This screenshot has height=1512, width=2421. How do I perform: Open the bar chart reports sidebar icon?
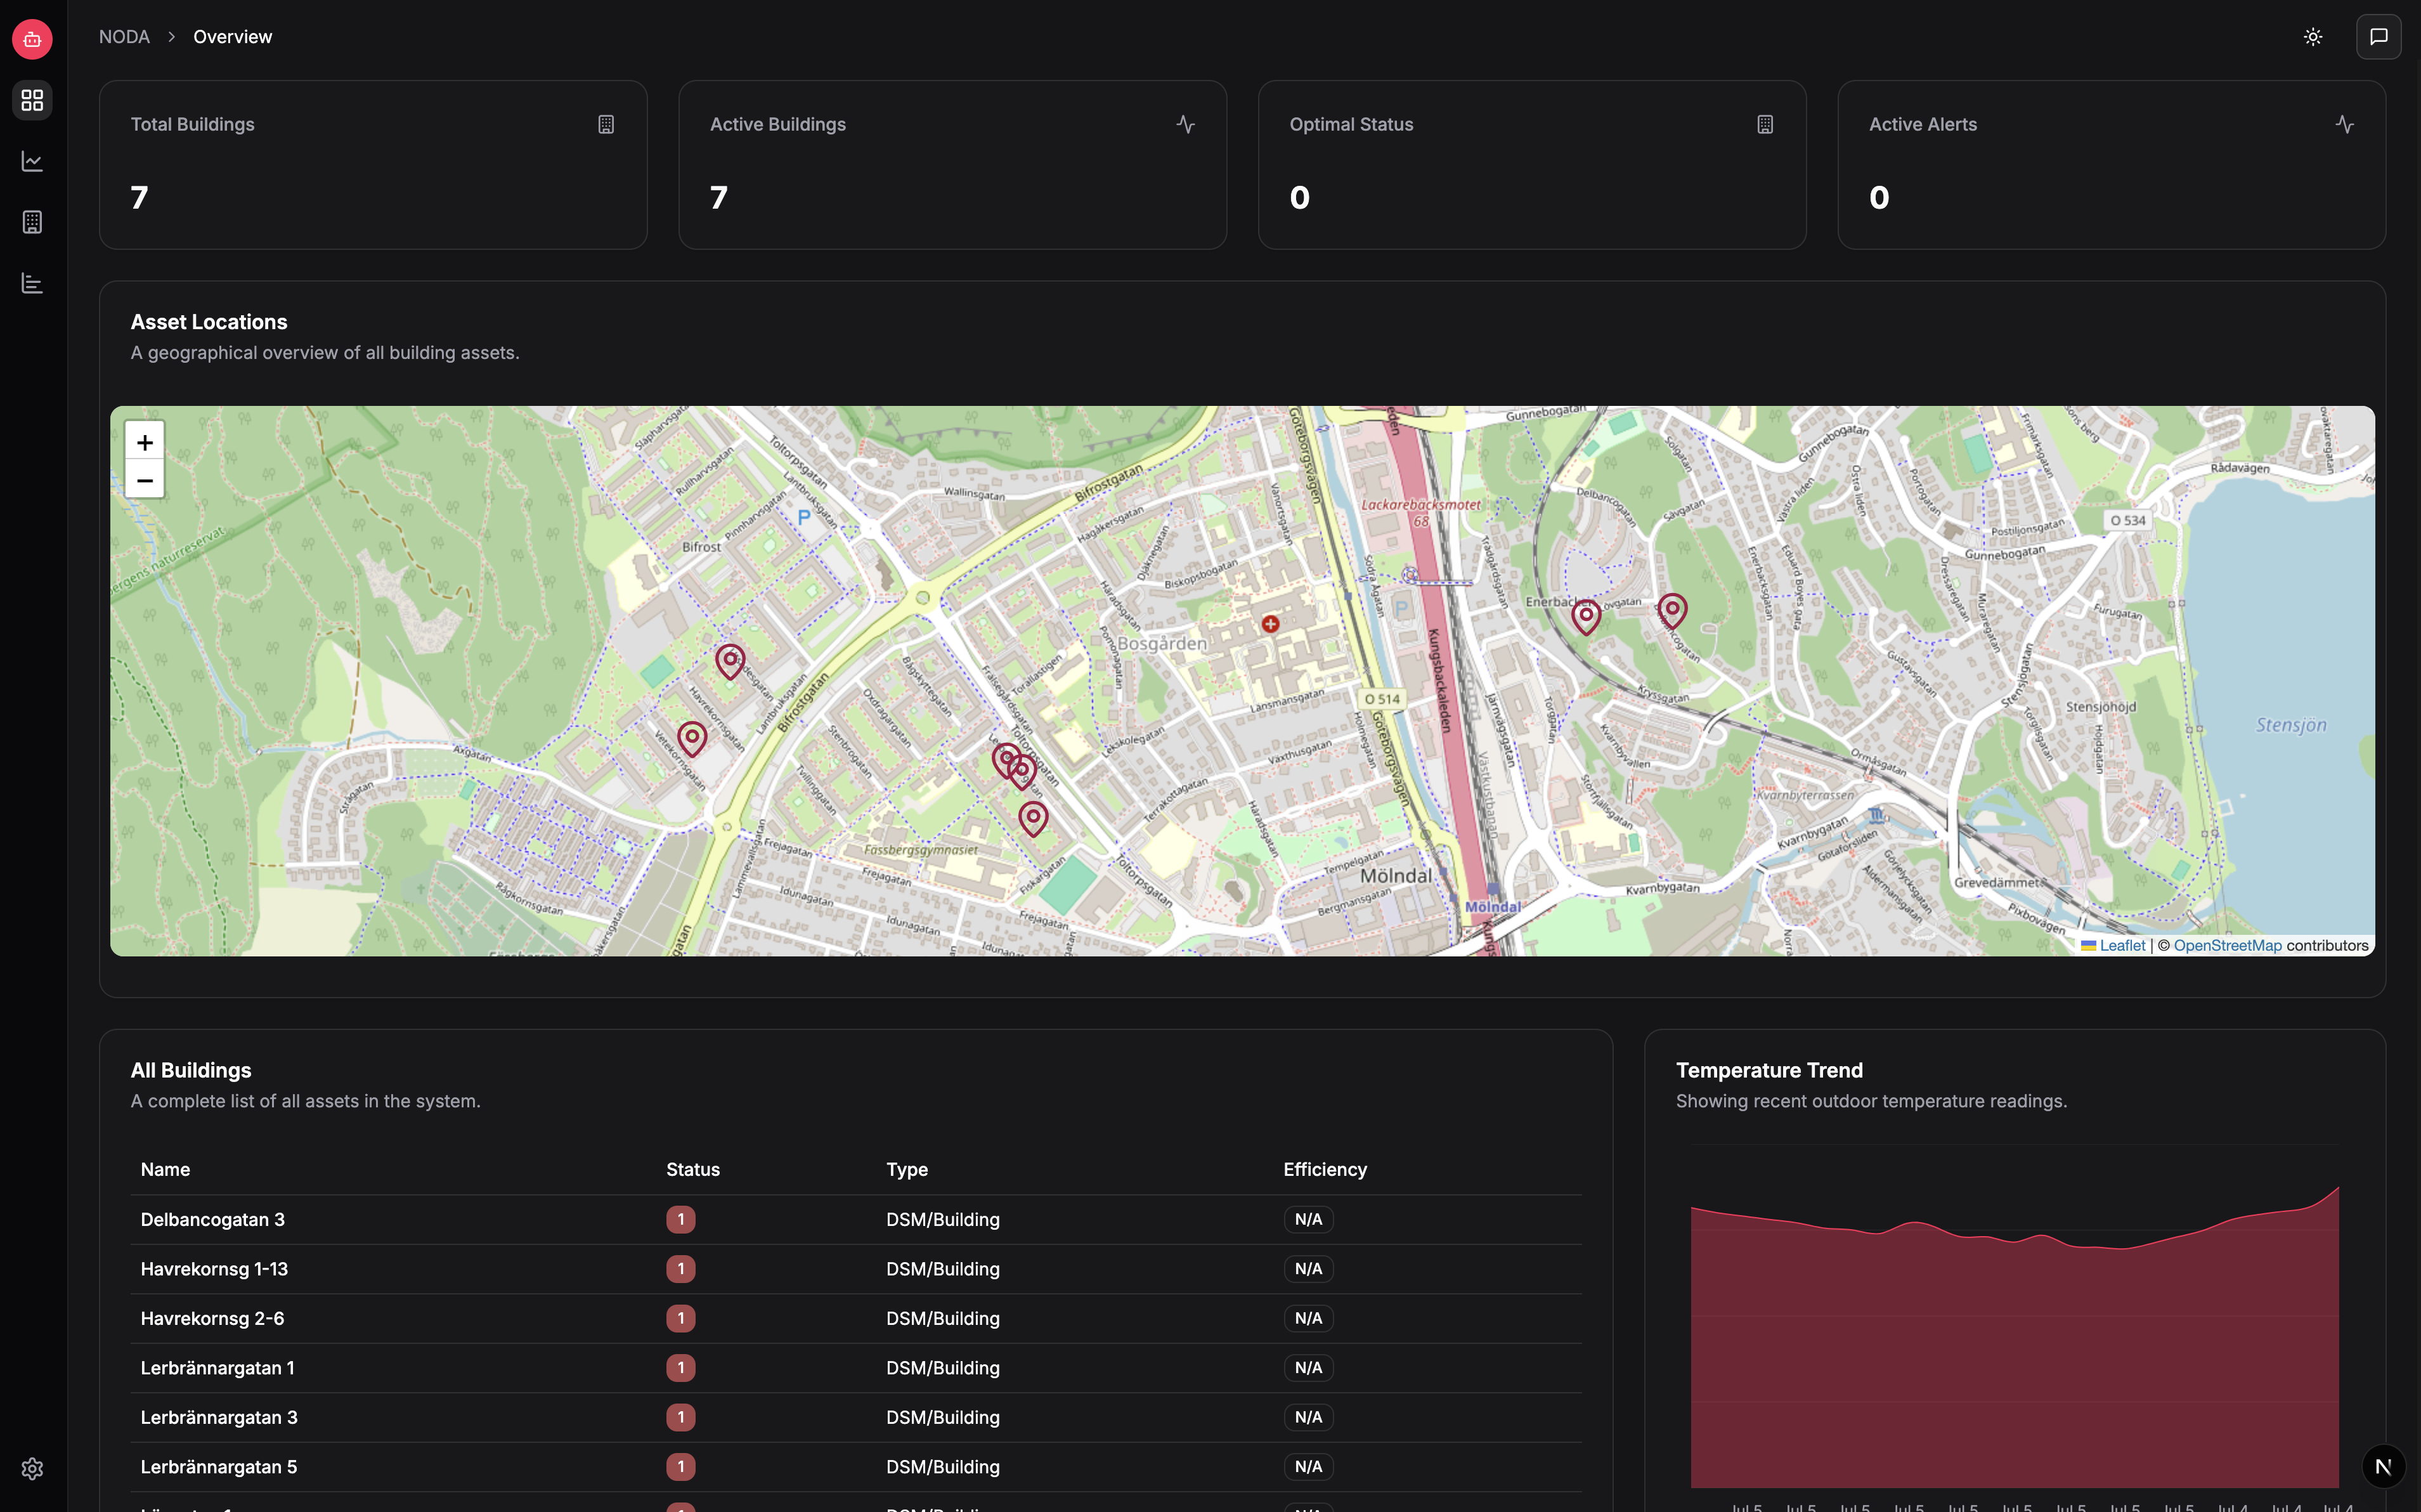[x=32, y=283]
